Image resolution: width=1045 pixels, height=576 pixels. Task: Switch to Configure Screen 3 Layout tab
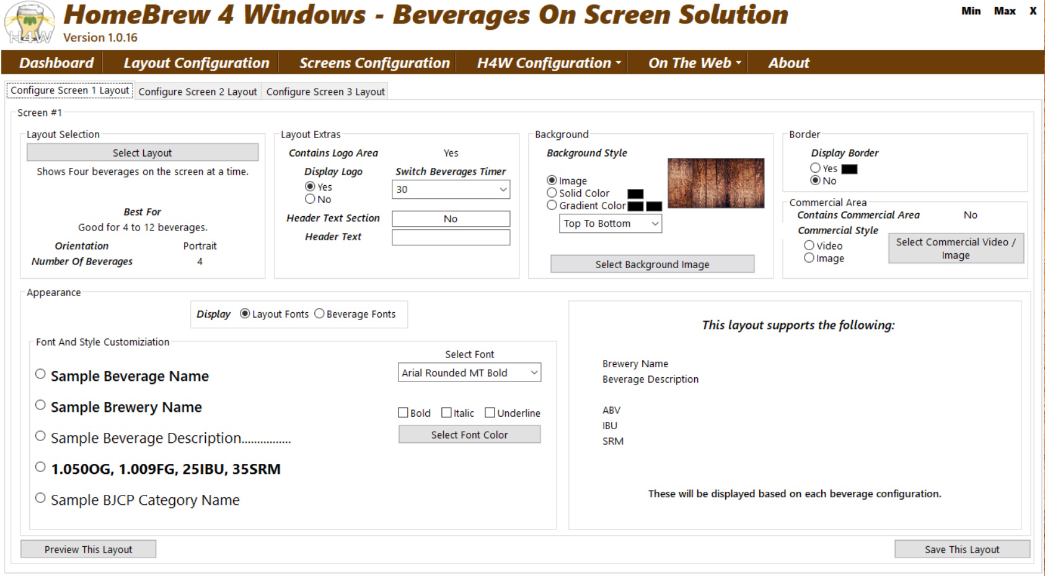pyautogui.click(x=325, y=92)
